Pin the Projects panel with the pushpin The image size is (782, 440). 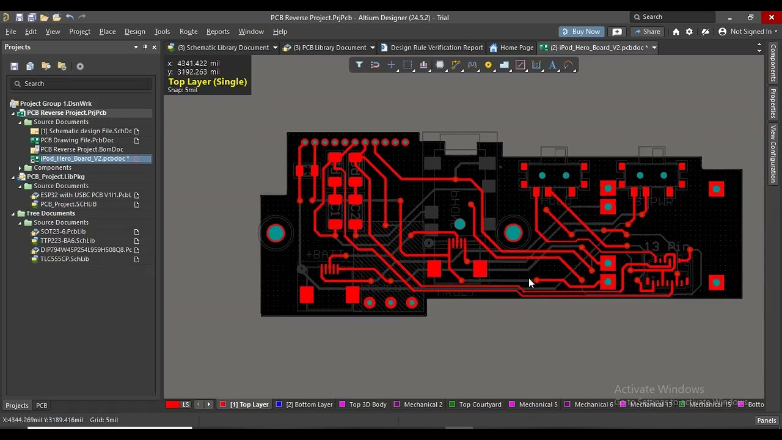click(x=145, y=47)
